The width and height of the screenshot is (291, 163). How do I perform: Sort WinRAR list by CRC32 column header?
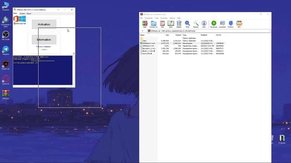[218, 35]
